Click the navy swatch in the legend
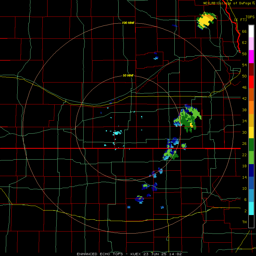256x256 pixels. click(251, 170)
